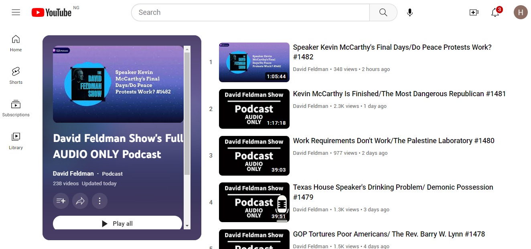Open David Feldman channel under video #1481
Viewport: 531px width, 249px height.
click(311, 106)
